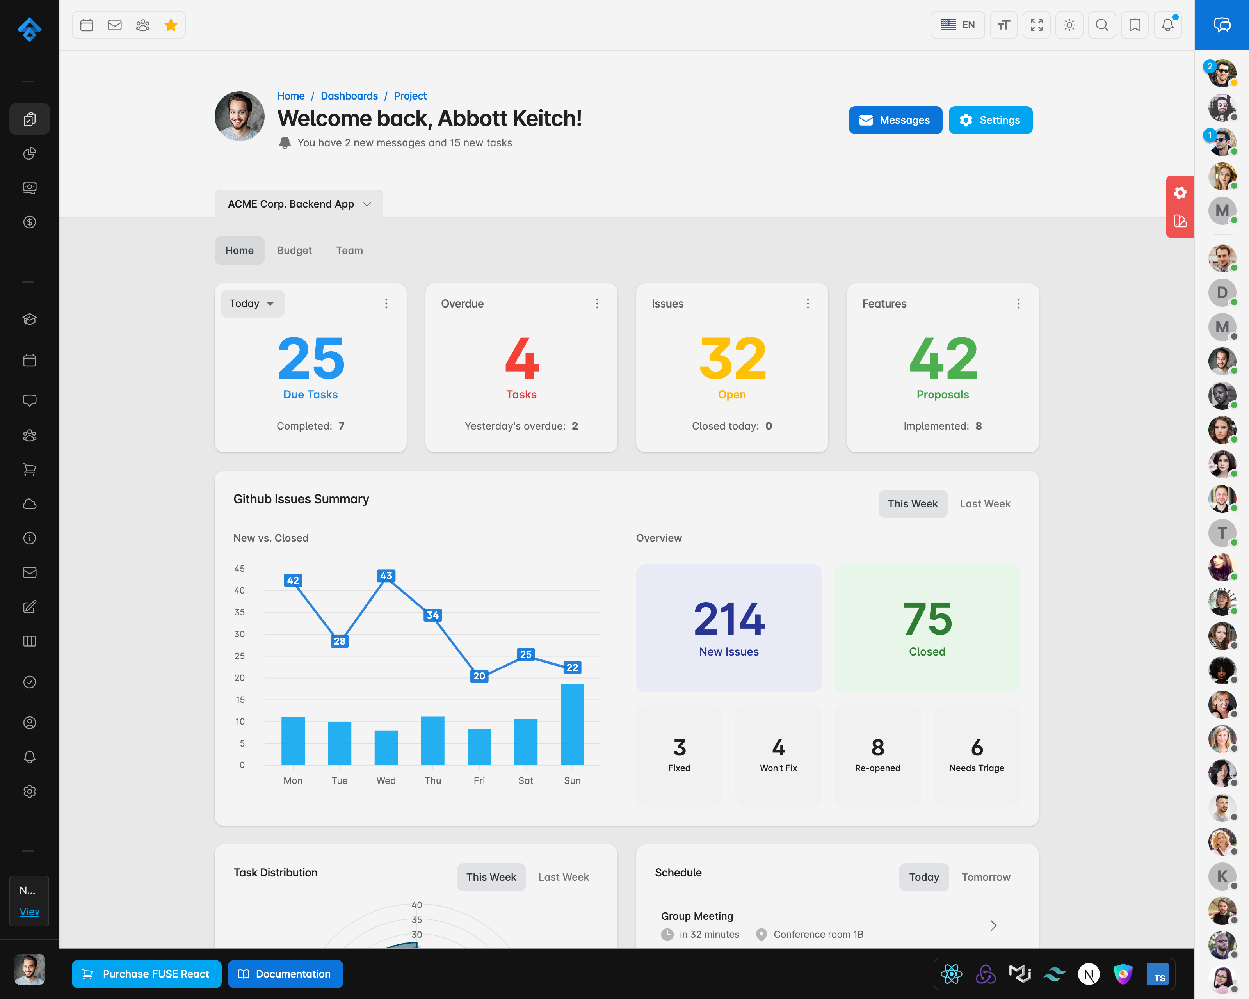The image size is (1249, 999).
Task: Switch to the Team tab
Action: coord(349,250)
